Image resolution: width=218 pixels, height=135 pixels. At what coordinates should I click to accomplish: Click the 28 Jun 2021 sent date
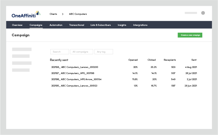pos(191,86)
